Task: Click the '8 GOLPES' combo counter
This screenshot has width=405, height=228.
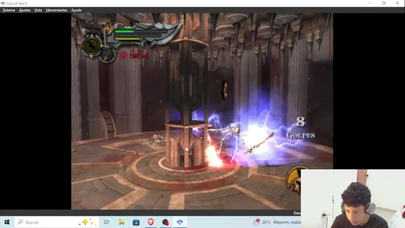Action: [300, 128]
